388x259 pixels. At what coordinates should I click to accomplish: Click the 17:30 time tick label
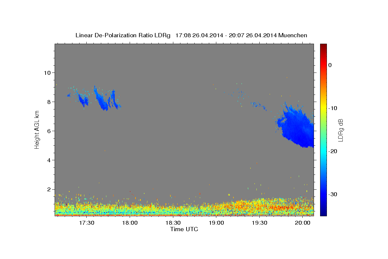(87, 223)
